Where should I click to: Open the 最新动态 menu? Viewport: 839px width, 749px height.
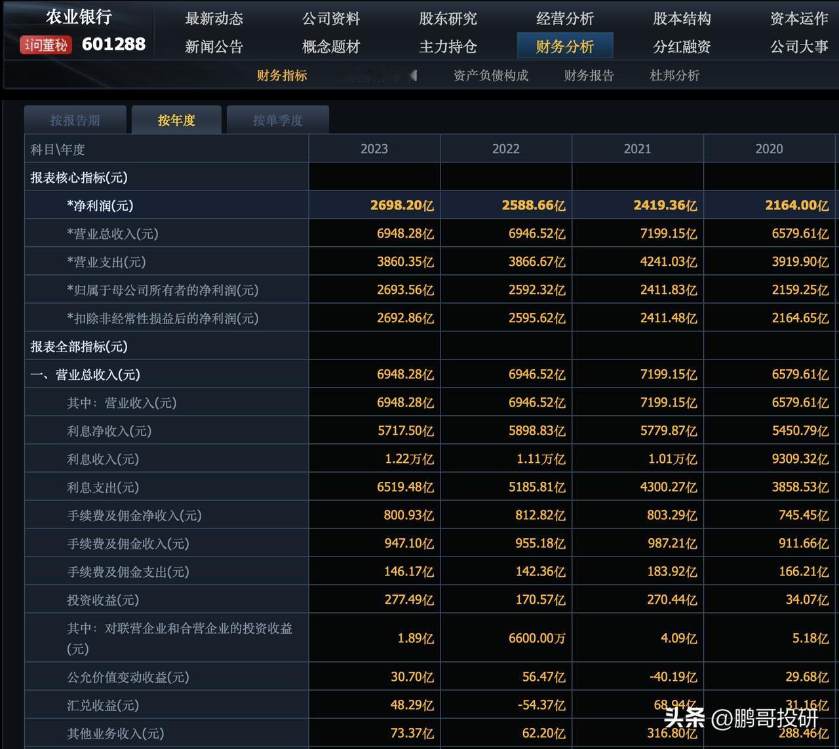click(x=214, y=18)
